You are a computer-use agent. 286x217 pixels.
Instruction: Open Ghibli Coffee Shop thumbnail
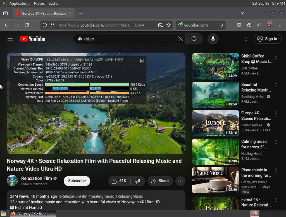tap(215, 66)
